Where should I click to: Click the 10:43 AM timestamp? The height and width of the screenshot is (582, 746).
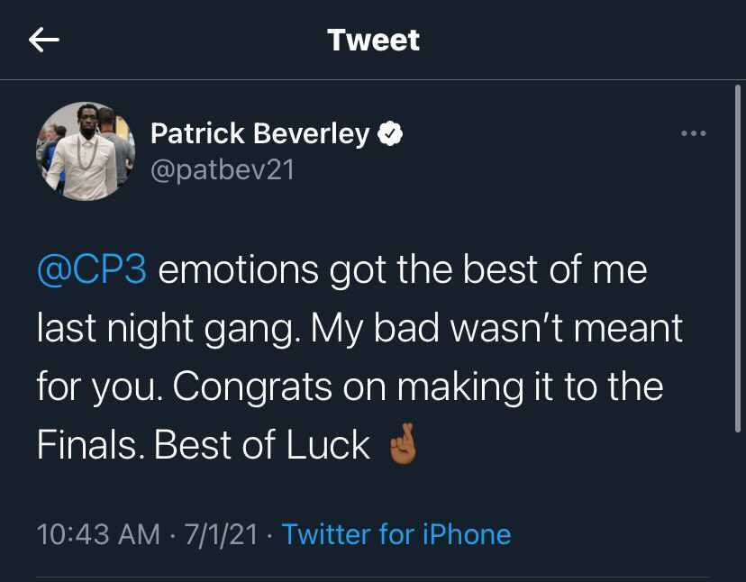point(99,534)
